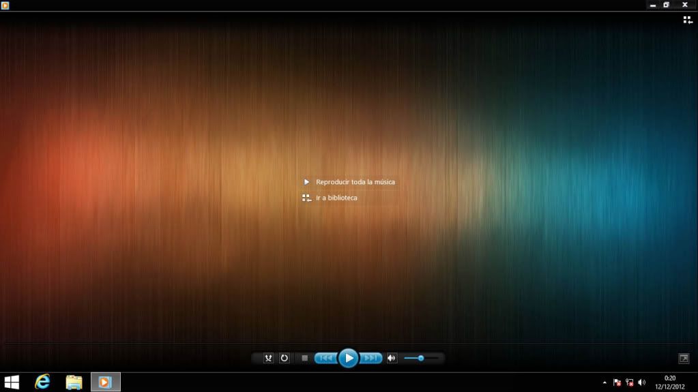Mute the player volume speaker icon
The height and width of the screenshot is (392, 698).
(392, 358)
